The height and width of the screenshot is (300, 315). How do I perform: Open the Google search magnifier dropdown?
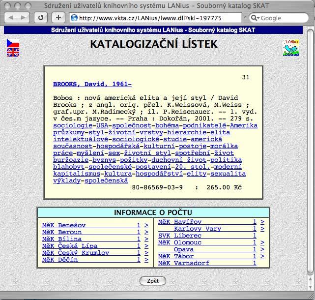[x=255, y=18]
